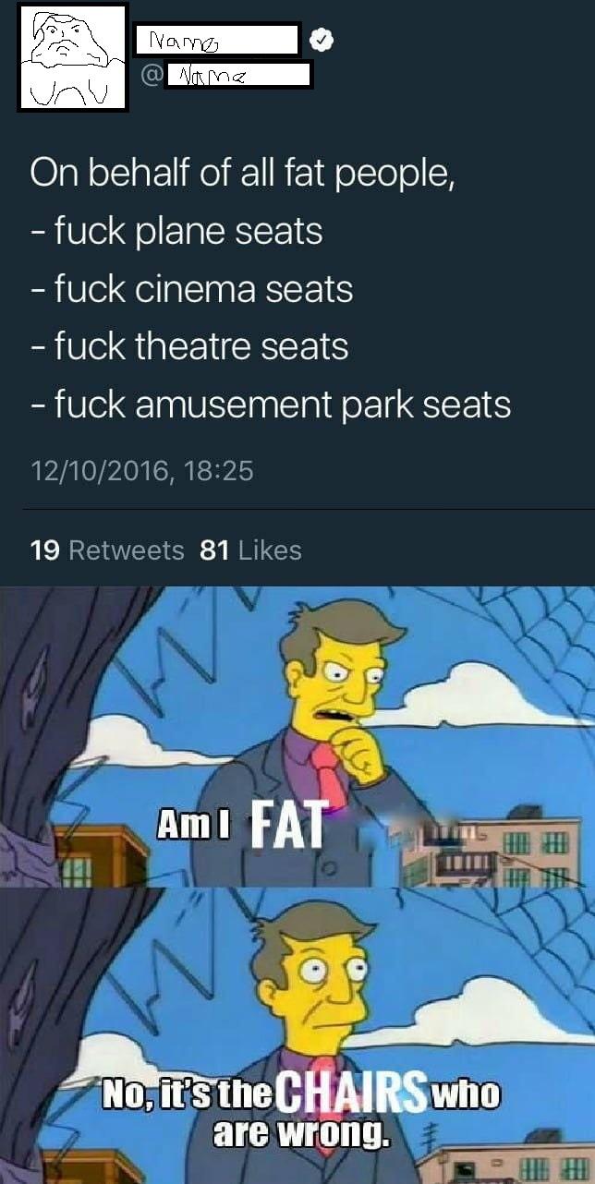Click the "On behalf of all fat people" line
595x1184 pixels.
click(x=242, y=175)
